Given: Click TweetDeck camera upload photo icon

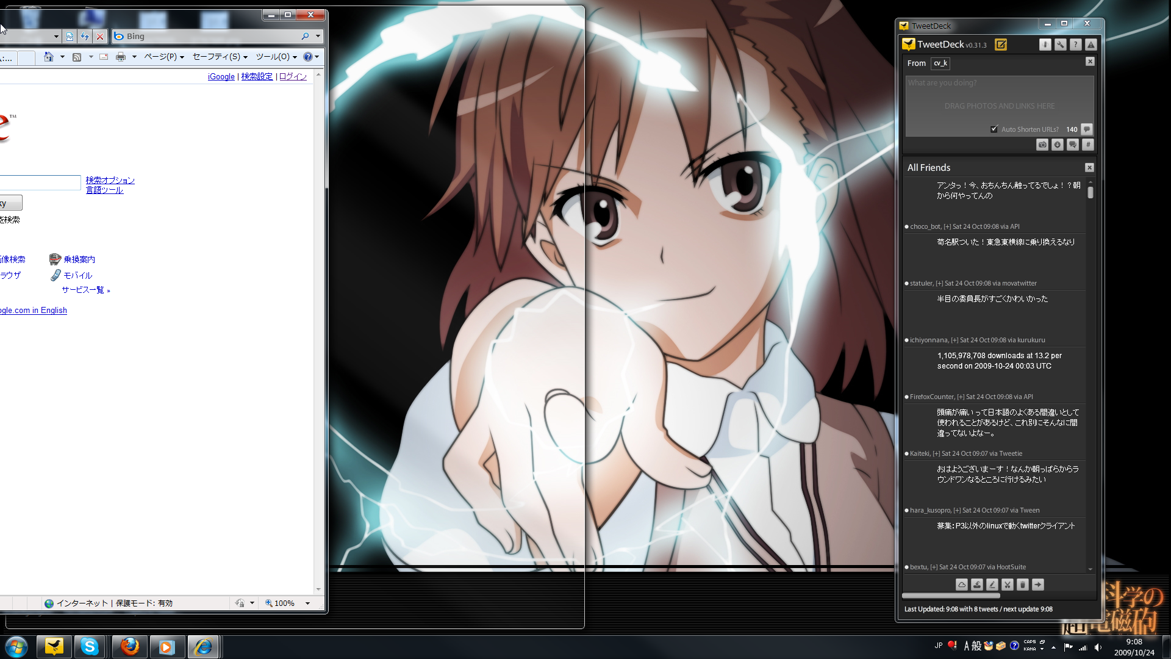Looking at the screenshot, I should pyautogui.click(x=1042, y=145).
